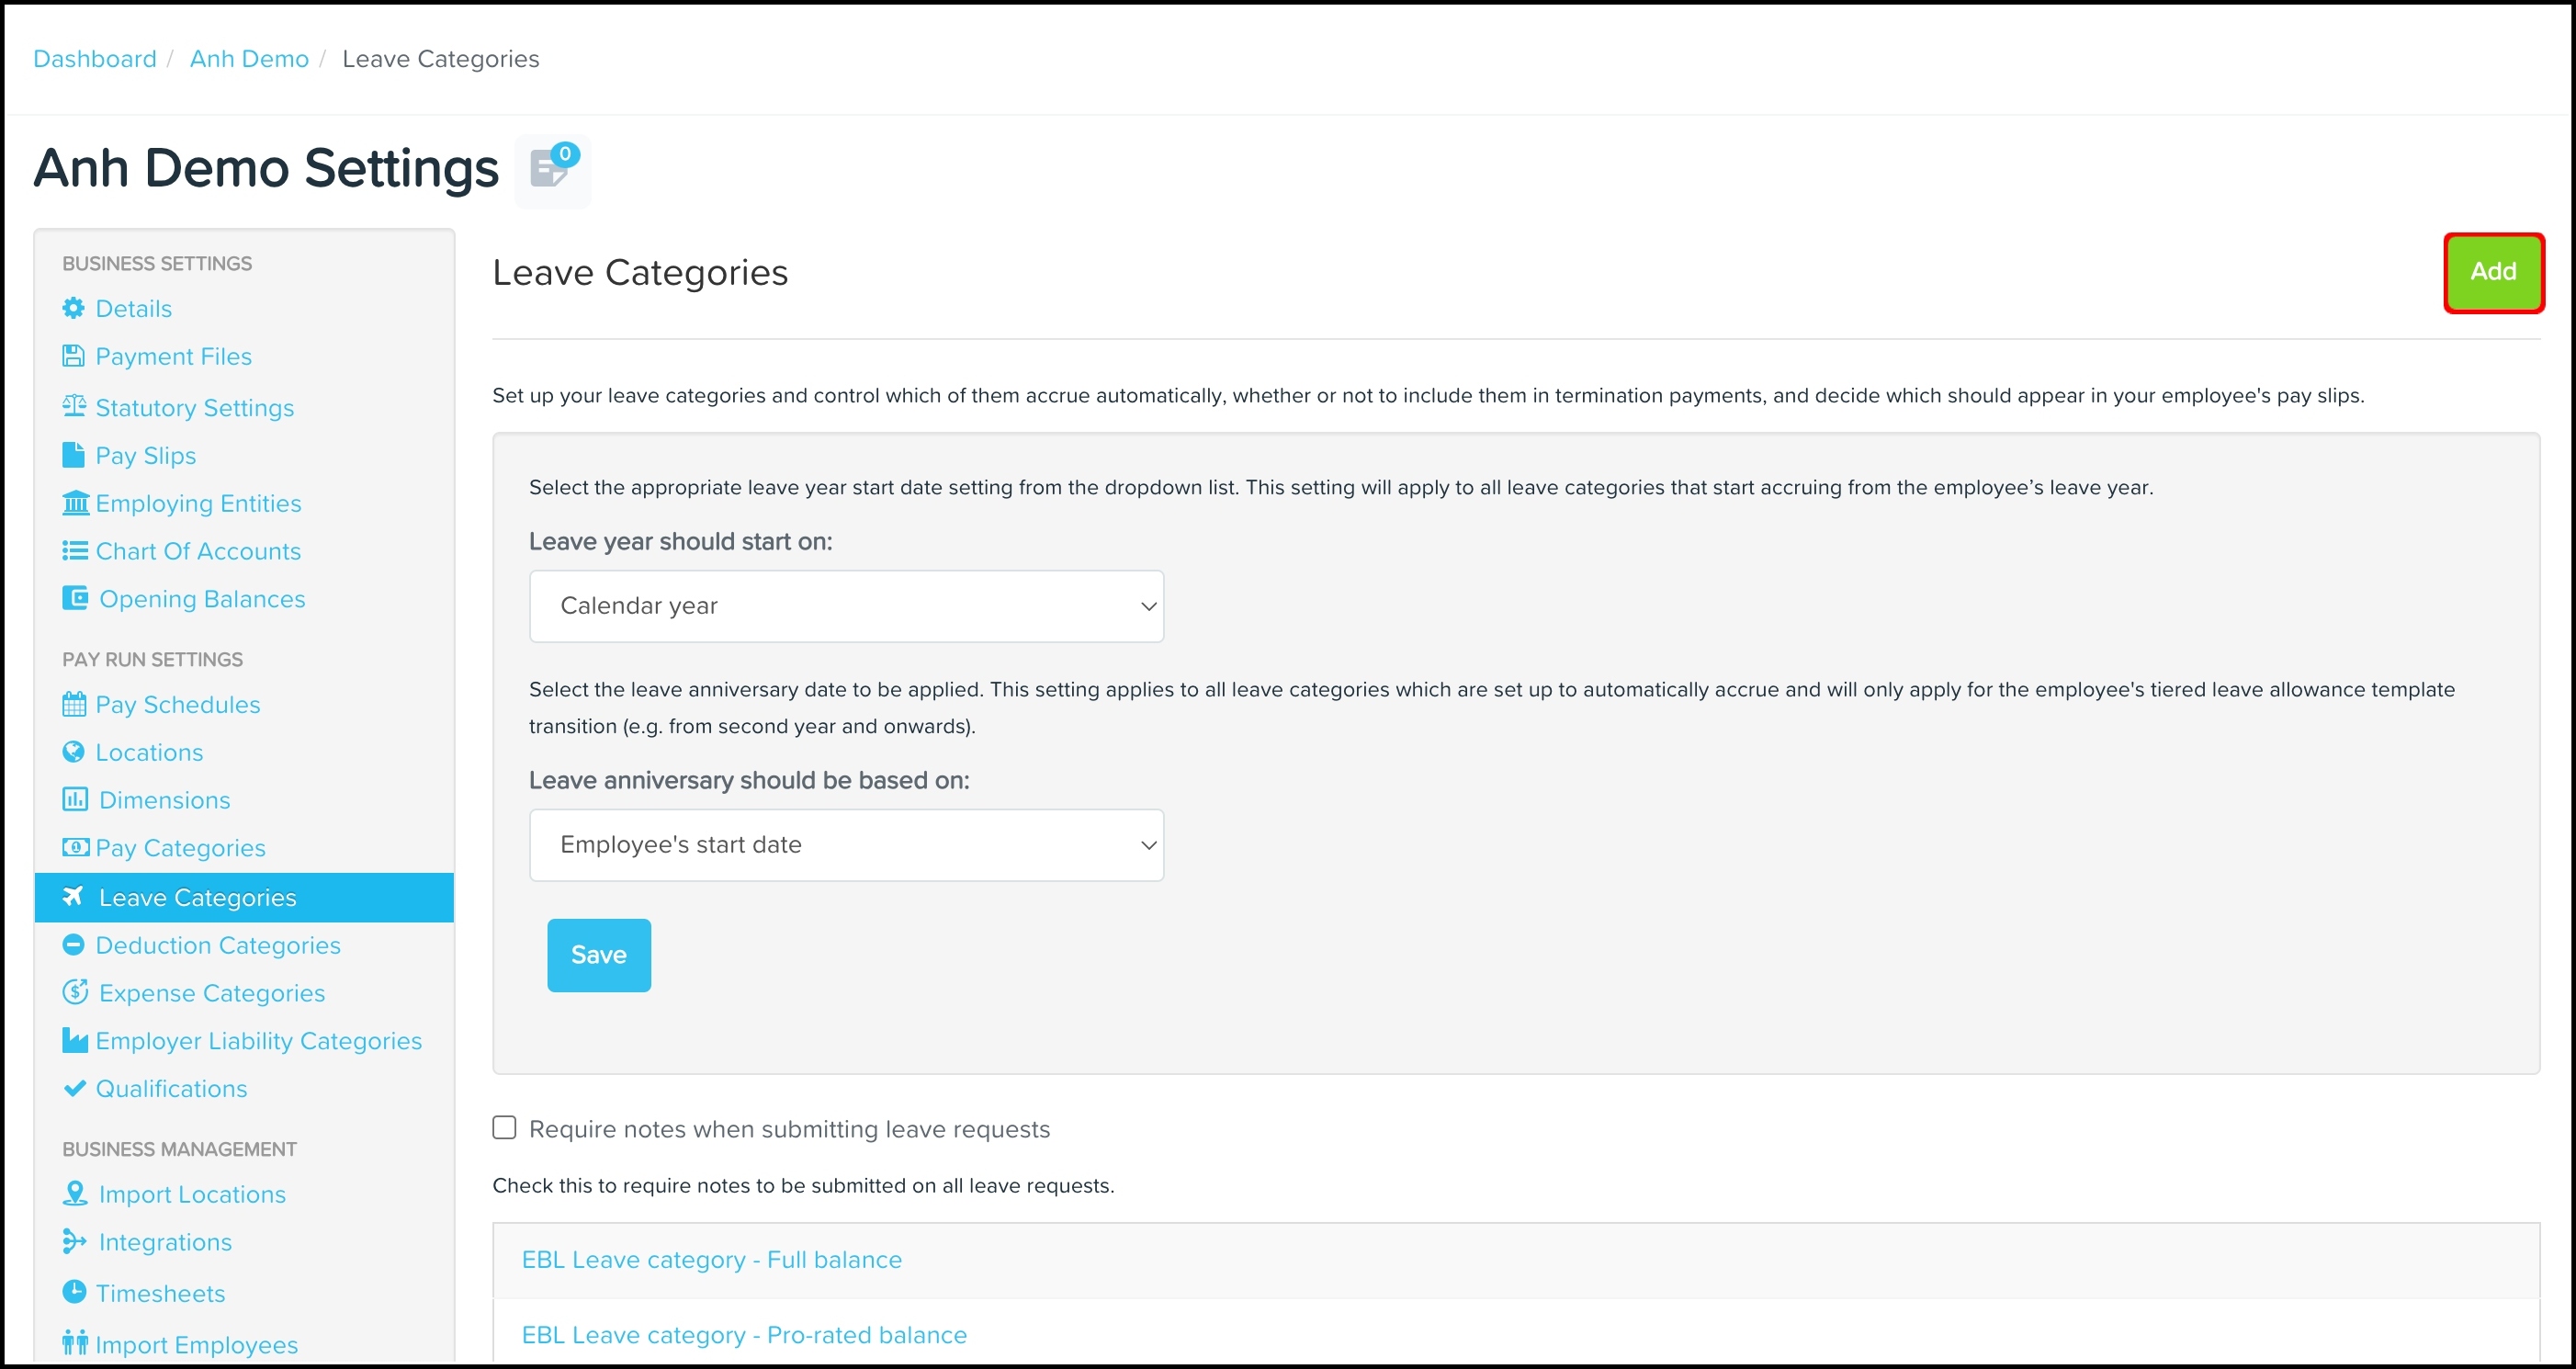Open Pay Categories in the sidebar

pos(181,848)
